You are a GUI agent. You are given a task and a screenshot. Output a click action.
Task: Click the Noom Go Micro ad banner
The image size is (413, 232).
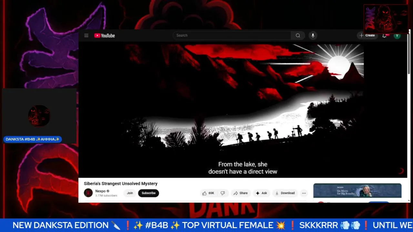(x=357, y=191)
